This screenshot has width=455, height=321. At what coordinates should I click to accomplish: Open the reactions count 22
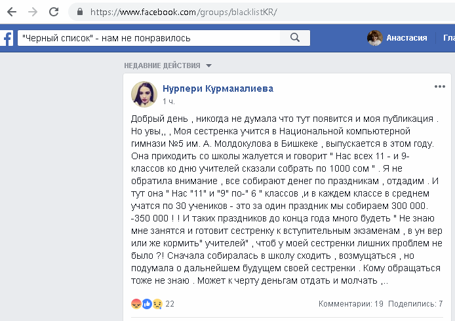[x=170, y=304]
